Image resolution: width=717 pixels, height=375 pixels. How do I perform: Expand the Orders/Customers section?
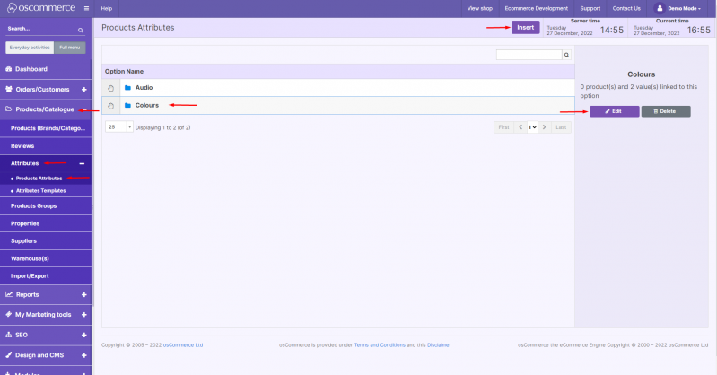83,89
